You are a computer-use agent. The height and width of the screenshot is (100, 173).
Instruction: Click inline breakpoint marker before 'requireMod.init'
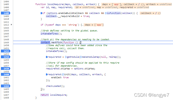click(x=47, y=74)
